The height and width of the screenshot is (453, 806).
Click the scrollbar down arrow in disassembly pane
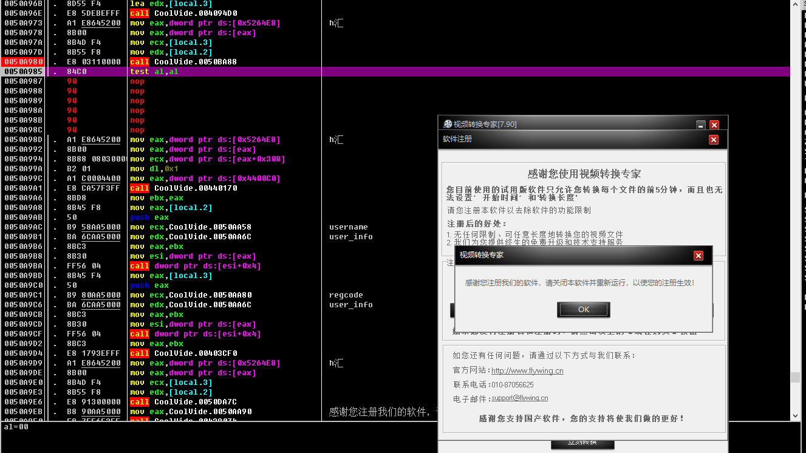tap(795, 416)
